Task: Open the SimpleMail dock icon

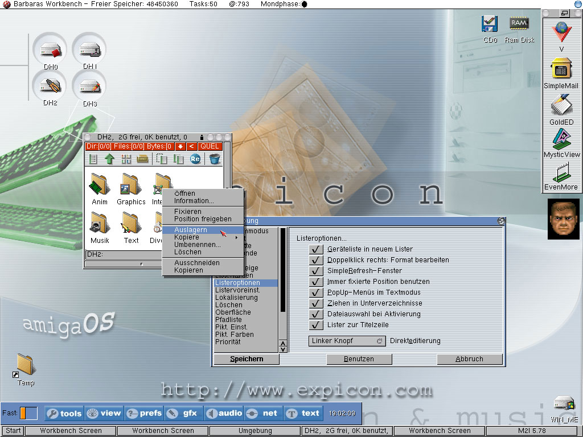Action: [x=561, y=71]
